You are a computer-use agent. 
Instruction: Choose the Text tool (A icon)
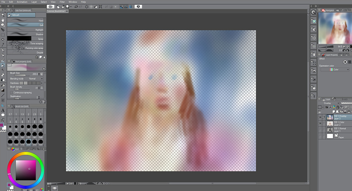3,110
